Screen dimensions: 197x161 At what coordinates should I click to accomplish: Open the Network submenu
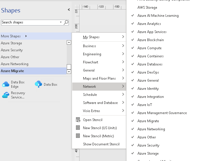point(99,87)
